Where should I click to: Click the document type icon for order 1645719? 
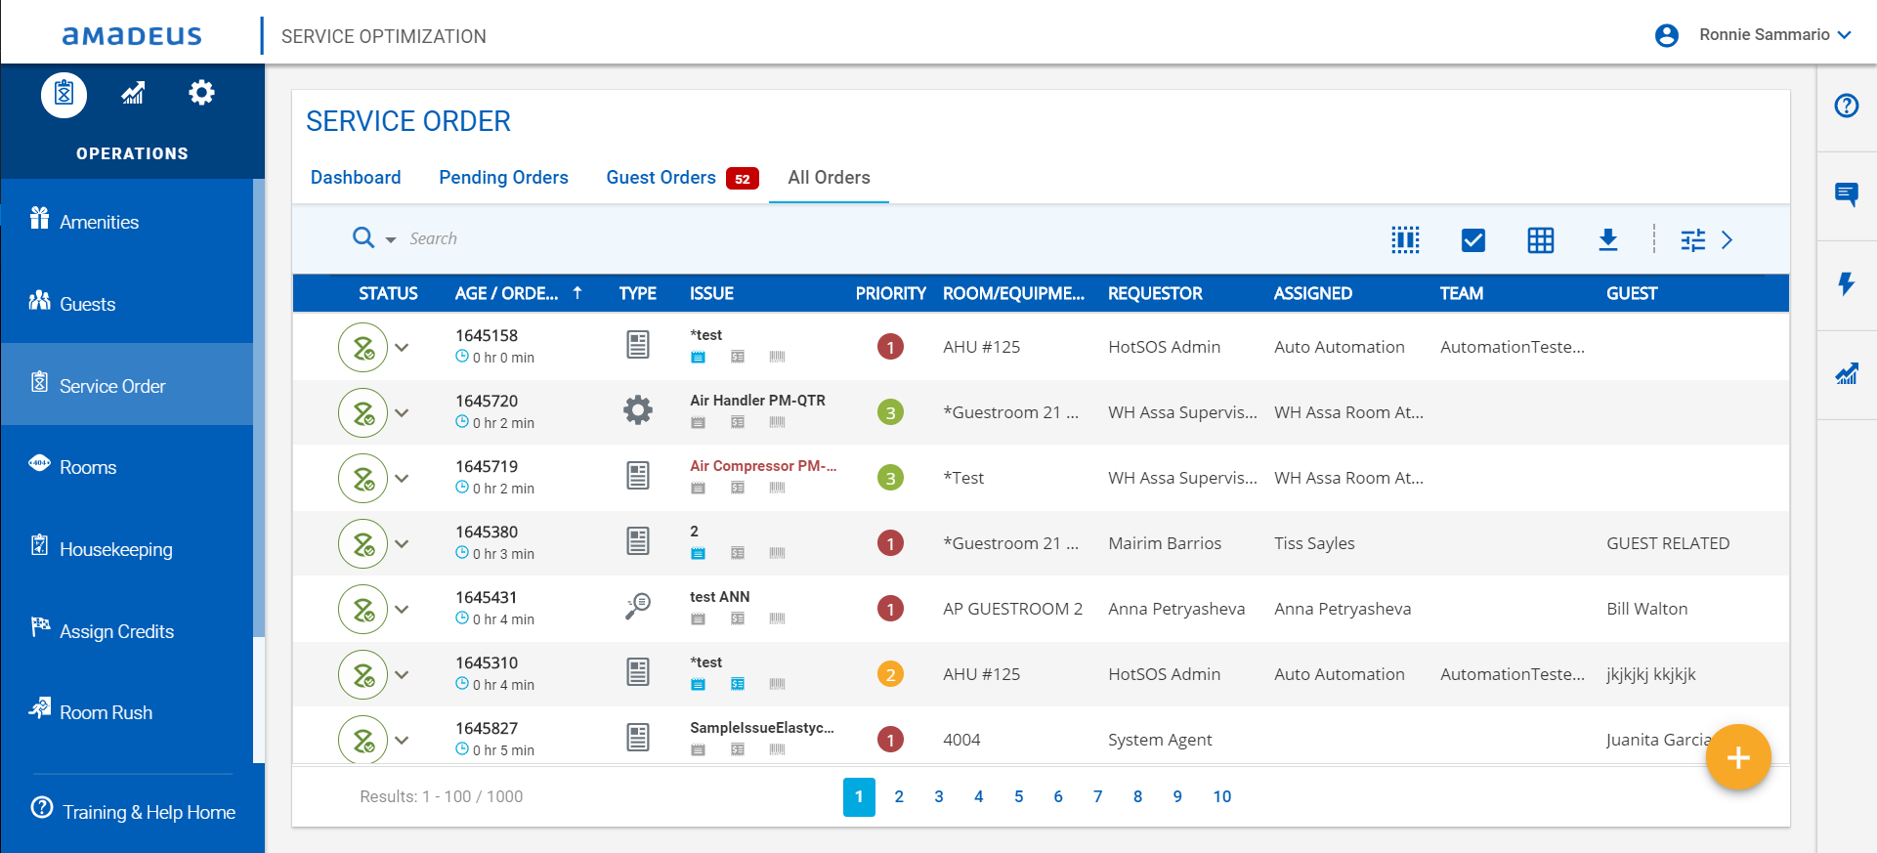(638, 476)
